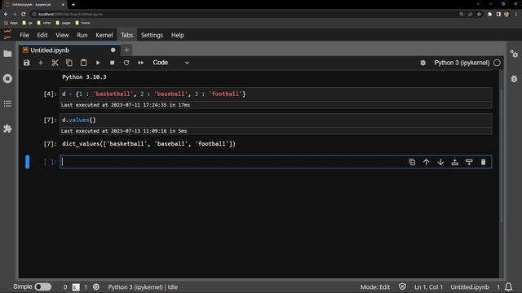Open a new launcher tab with plus
This screenshot has width=522, height=293.
coord(126,50)
